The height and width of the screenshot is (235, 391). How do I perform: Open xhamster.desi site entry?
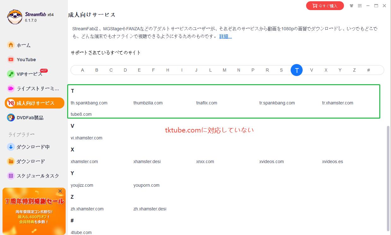click(x=147, y=162)
